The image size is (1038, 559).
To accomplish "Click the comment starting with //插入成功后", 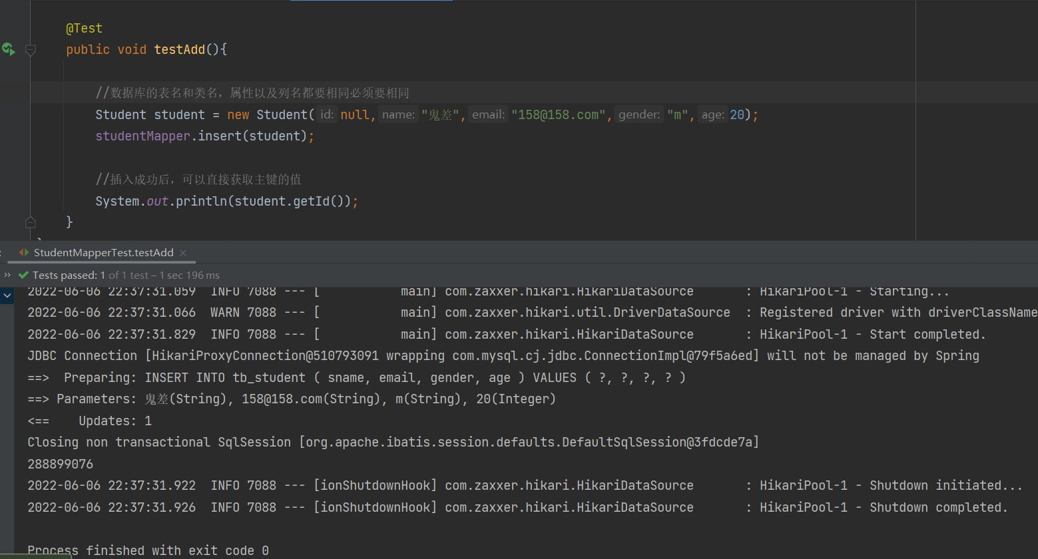I will [198, 180].
